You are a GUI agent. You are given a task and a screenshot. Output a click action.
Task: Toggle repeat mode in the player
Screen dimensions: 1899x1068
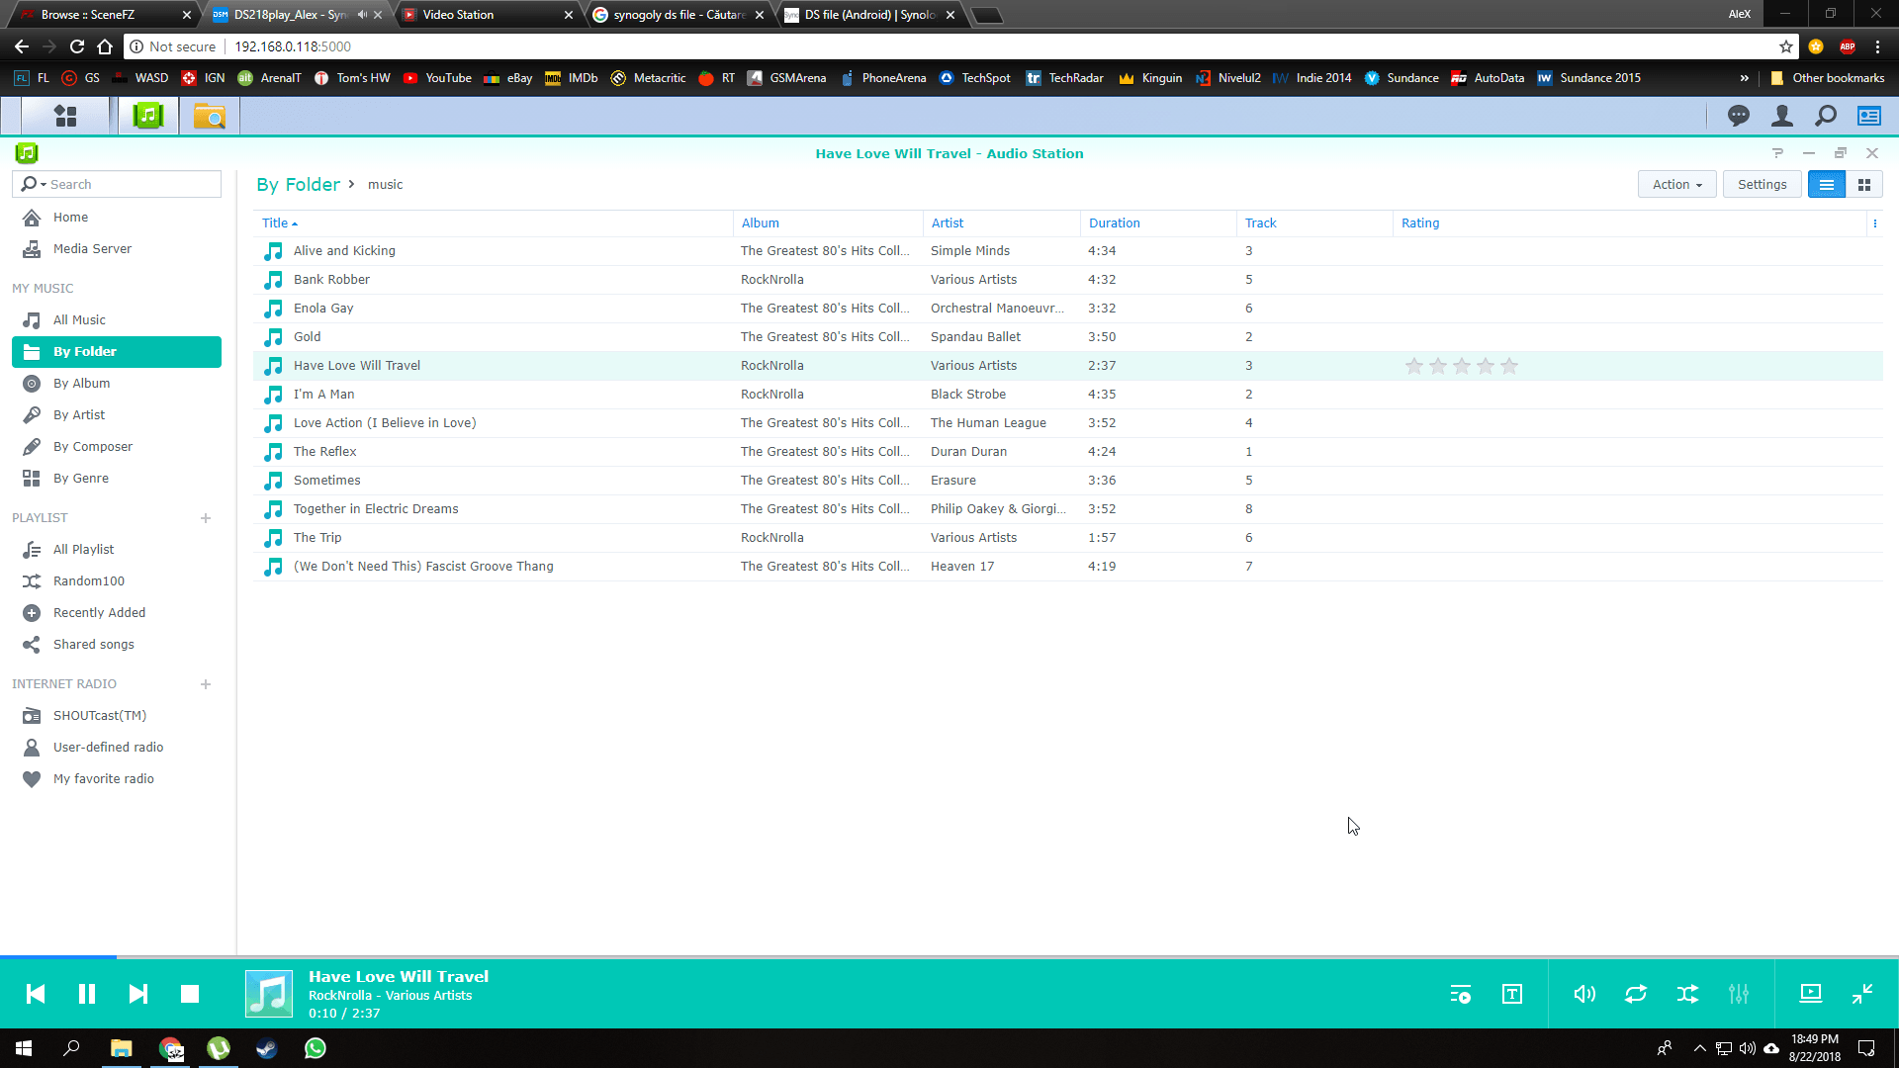[1636, 994]
